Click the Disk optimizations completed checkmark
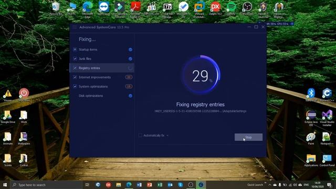This screenshot has height=189, width=336. point(130,96)
